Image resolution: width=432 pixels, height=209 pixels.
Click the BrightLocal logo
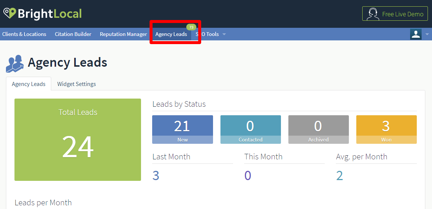[x=42, y=13]
